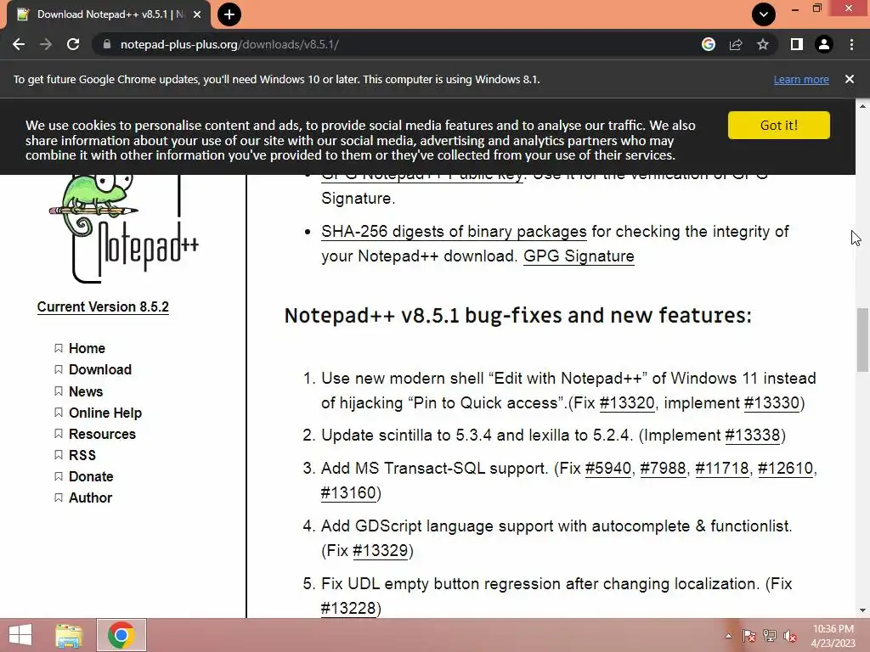Go to Home in sidebar
This screenshot has height=652, width=870.
click(87, 348)
